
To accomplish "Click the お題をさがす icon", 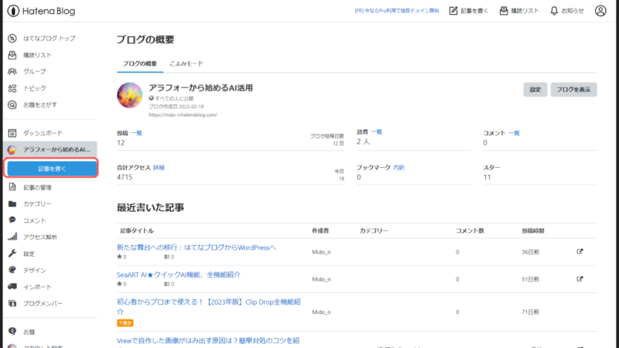I will click(12, 104).
